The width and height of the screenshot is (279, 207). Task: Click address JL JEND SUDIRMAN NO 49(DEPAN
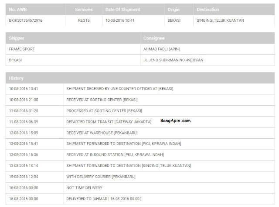(x=174, y=60)
